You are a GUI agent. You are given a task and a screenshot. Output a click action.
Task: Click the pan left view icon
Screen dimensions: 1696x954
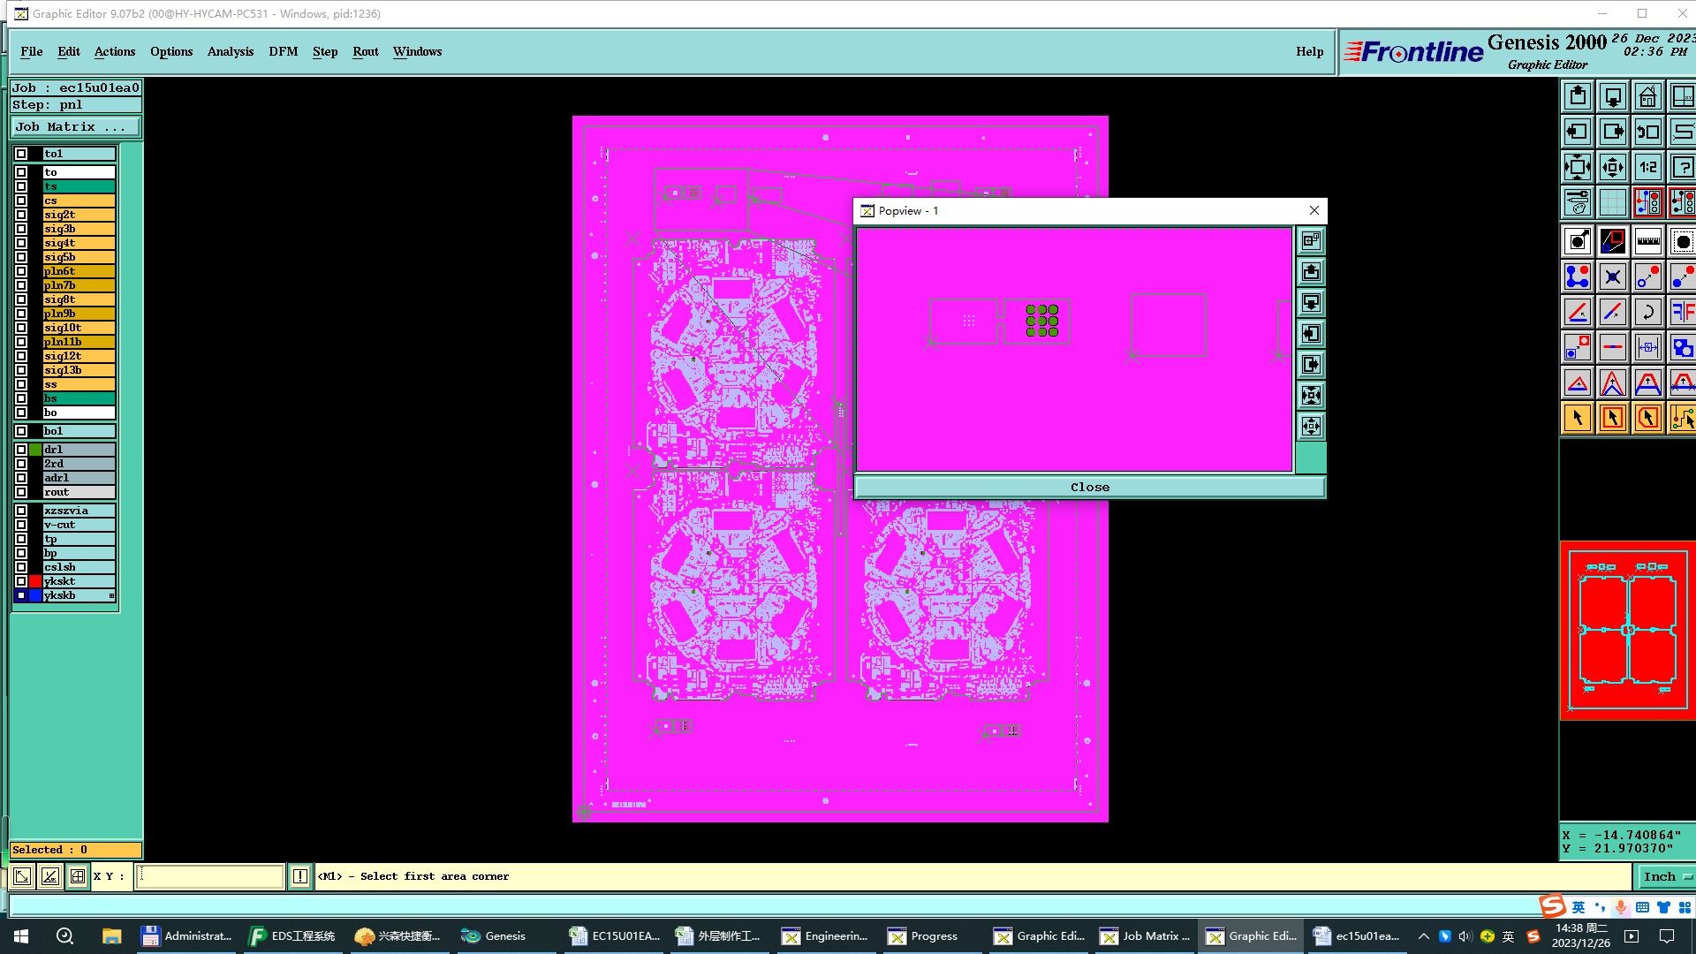click(x=1577, y=132)
